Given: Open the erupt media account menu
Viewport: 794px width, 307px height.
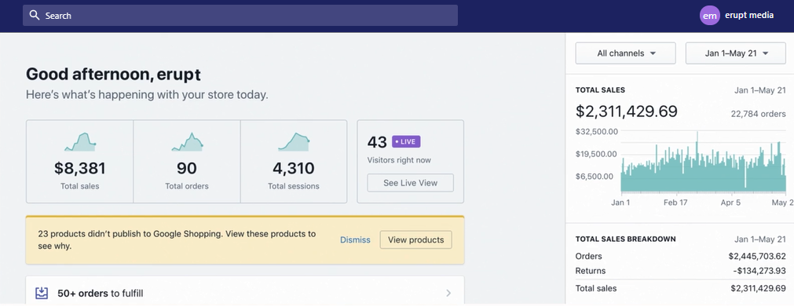Looking at the screenshot, I should (737, 15).
